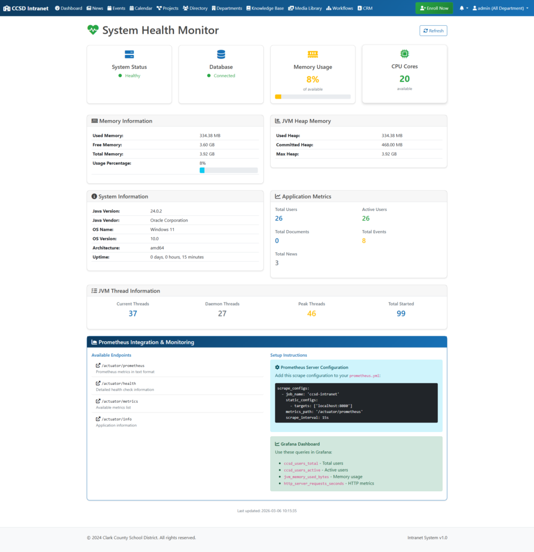
Task: Click the gear icon by Prometheus Server Configuration
Action: coord(277,367)
